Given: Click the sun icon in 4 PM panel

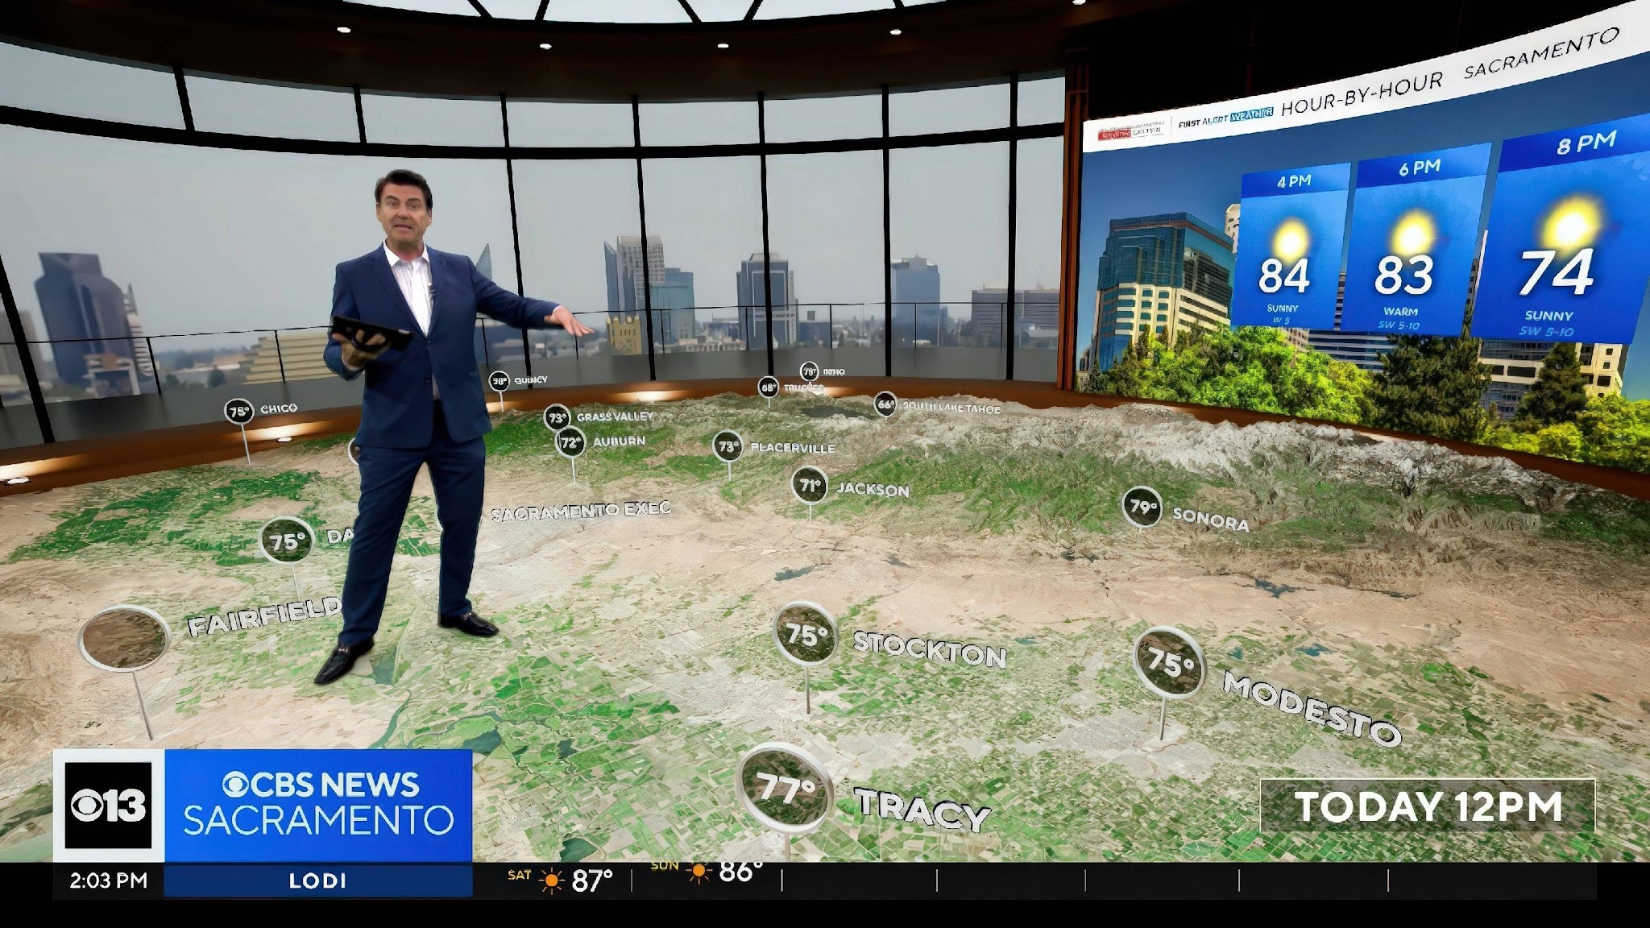Looking at the screenshot, I should (x=1291, y=239).
